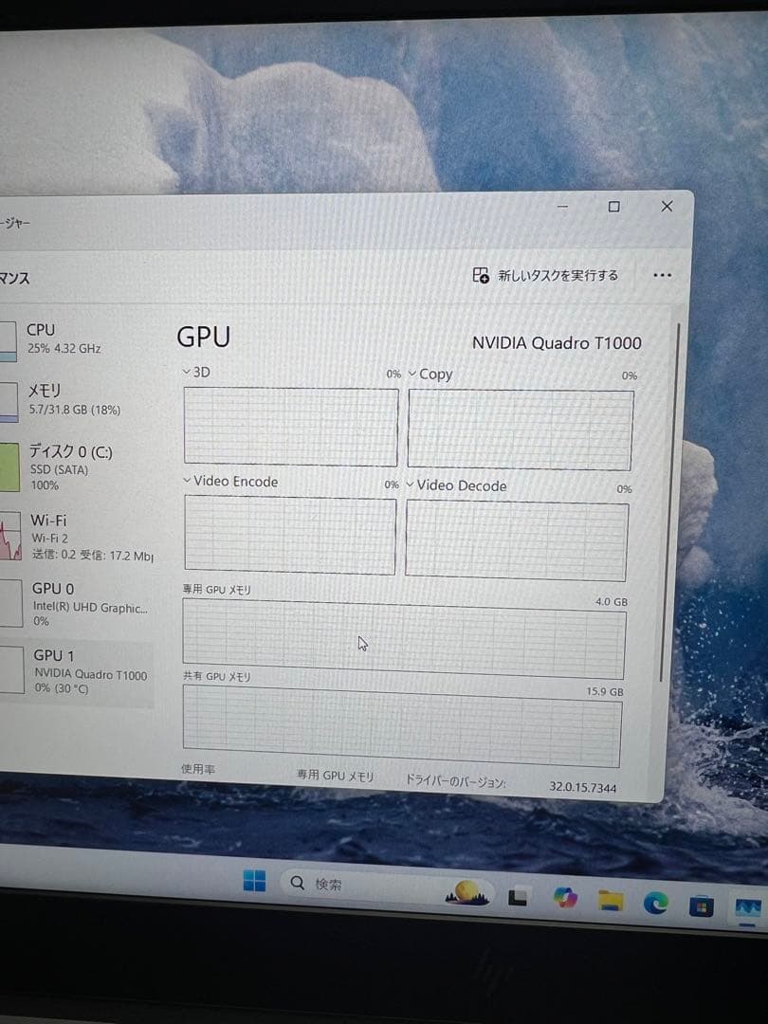This screenshot has width=768, height=1024.
Task: Select GPU 1 NVIDIA Quadro T1000 entry
Action: click(x=77, y=671)
